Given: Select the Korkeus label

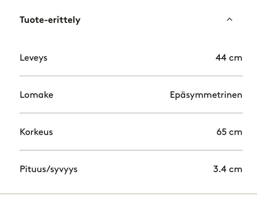Looking at the screenshot, I should [36, 132].
